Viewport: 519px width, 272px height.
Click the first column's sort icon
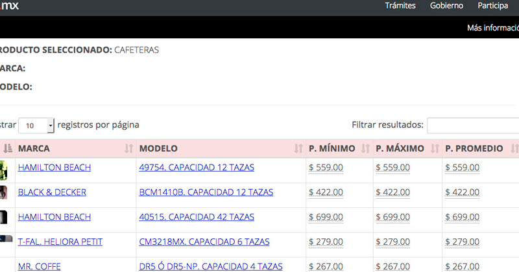tap(8, 149)
